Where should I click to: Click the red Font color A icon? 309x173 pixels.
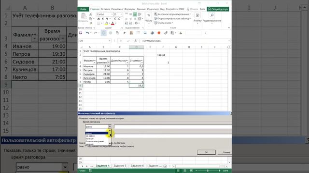pos(112,24)
